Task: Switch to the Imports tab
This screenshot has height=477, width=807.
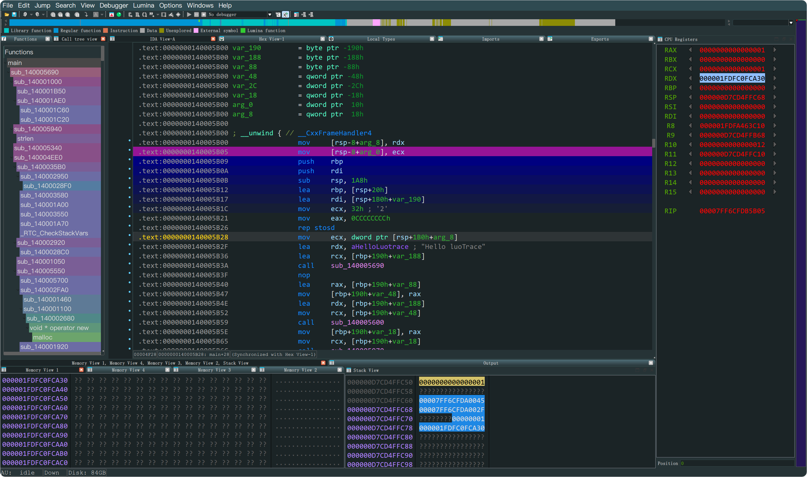Action: point(490,39)
